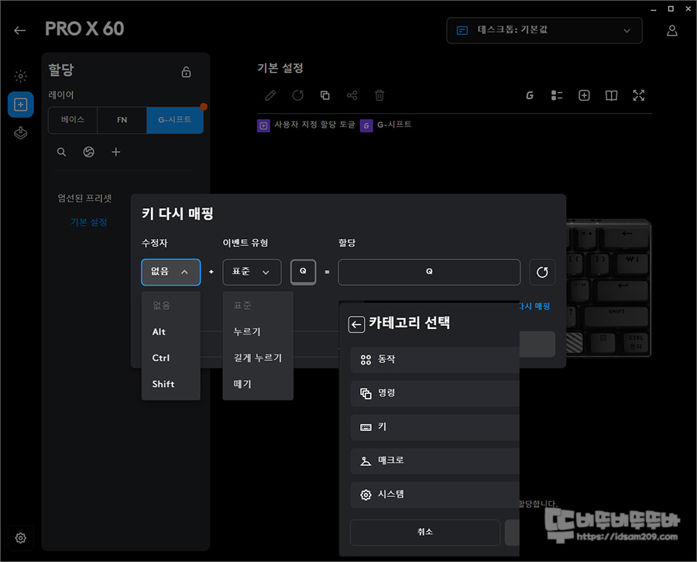The width and height of the screenshot is (697, 562).
Task: Select the 동작 category
Action: coord(434,359)
